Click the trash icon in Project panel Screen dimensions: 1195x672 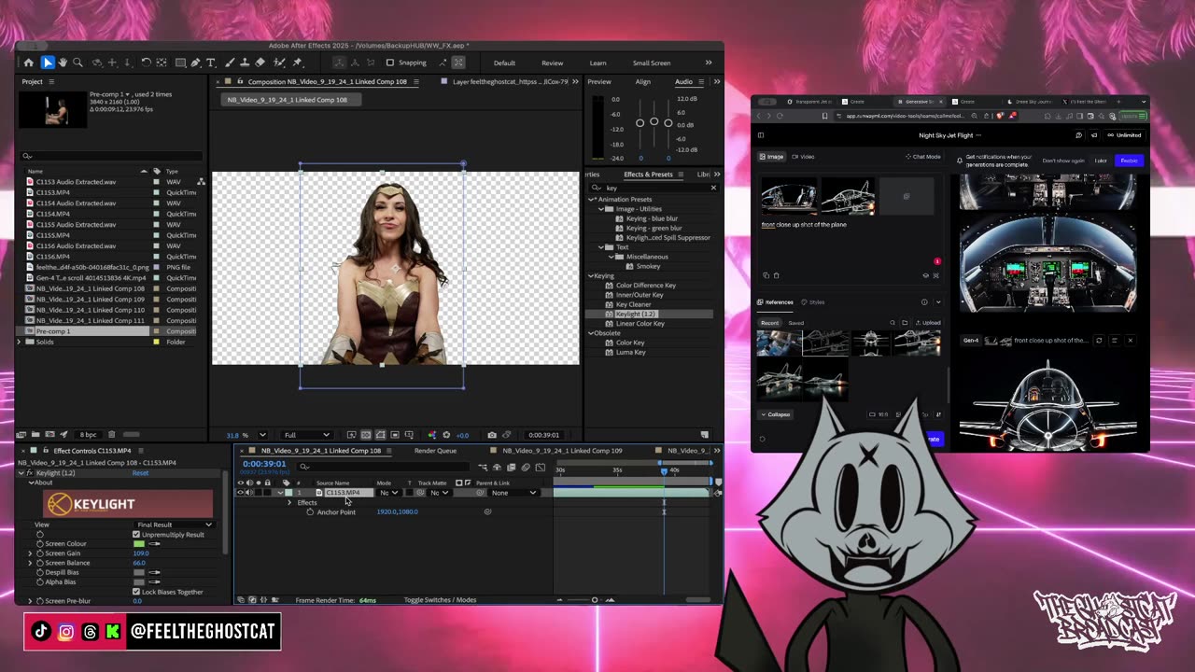tap(112, 434)
